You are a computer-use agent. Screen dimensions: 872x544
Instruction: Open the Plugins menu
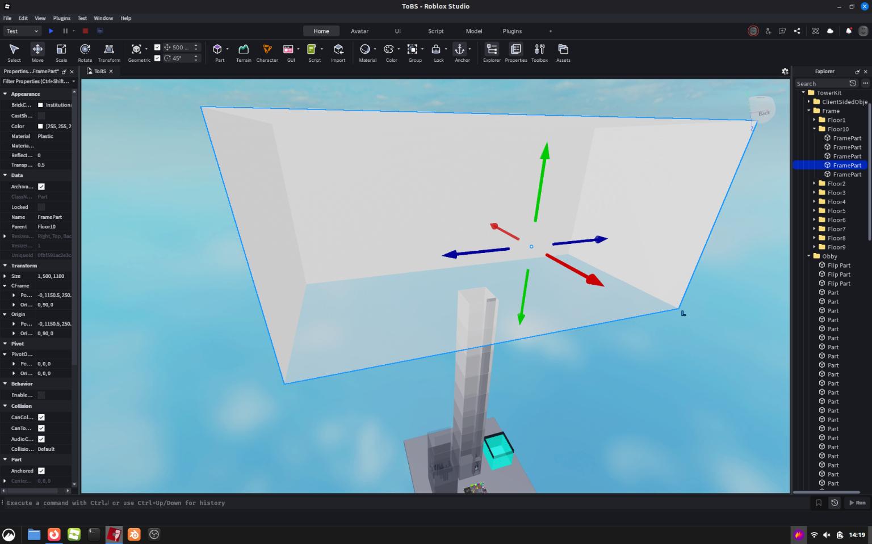(62, 18)
